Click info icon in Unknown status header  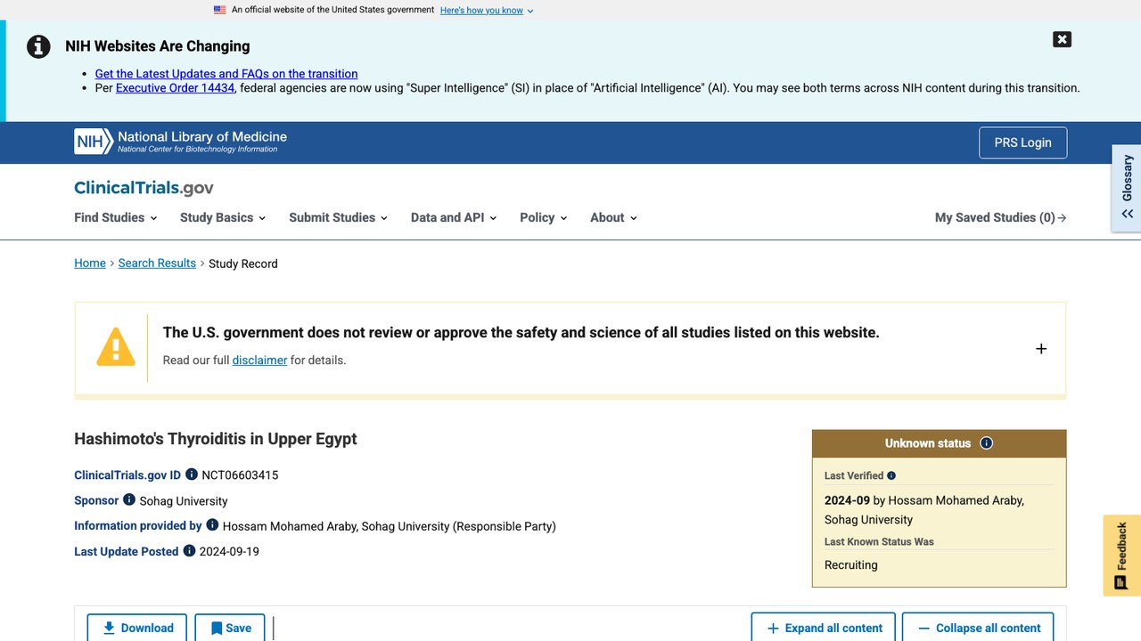(986, 442)
